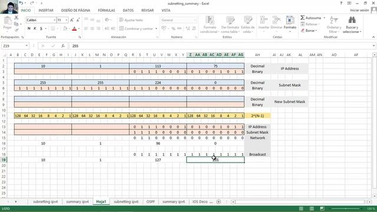Click the Redo arrow icon
The image size is (377, 212).
[x=31, y=3]
